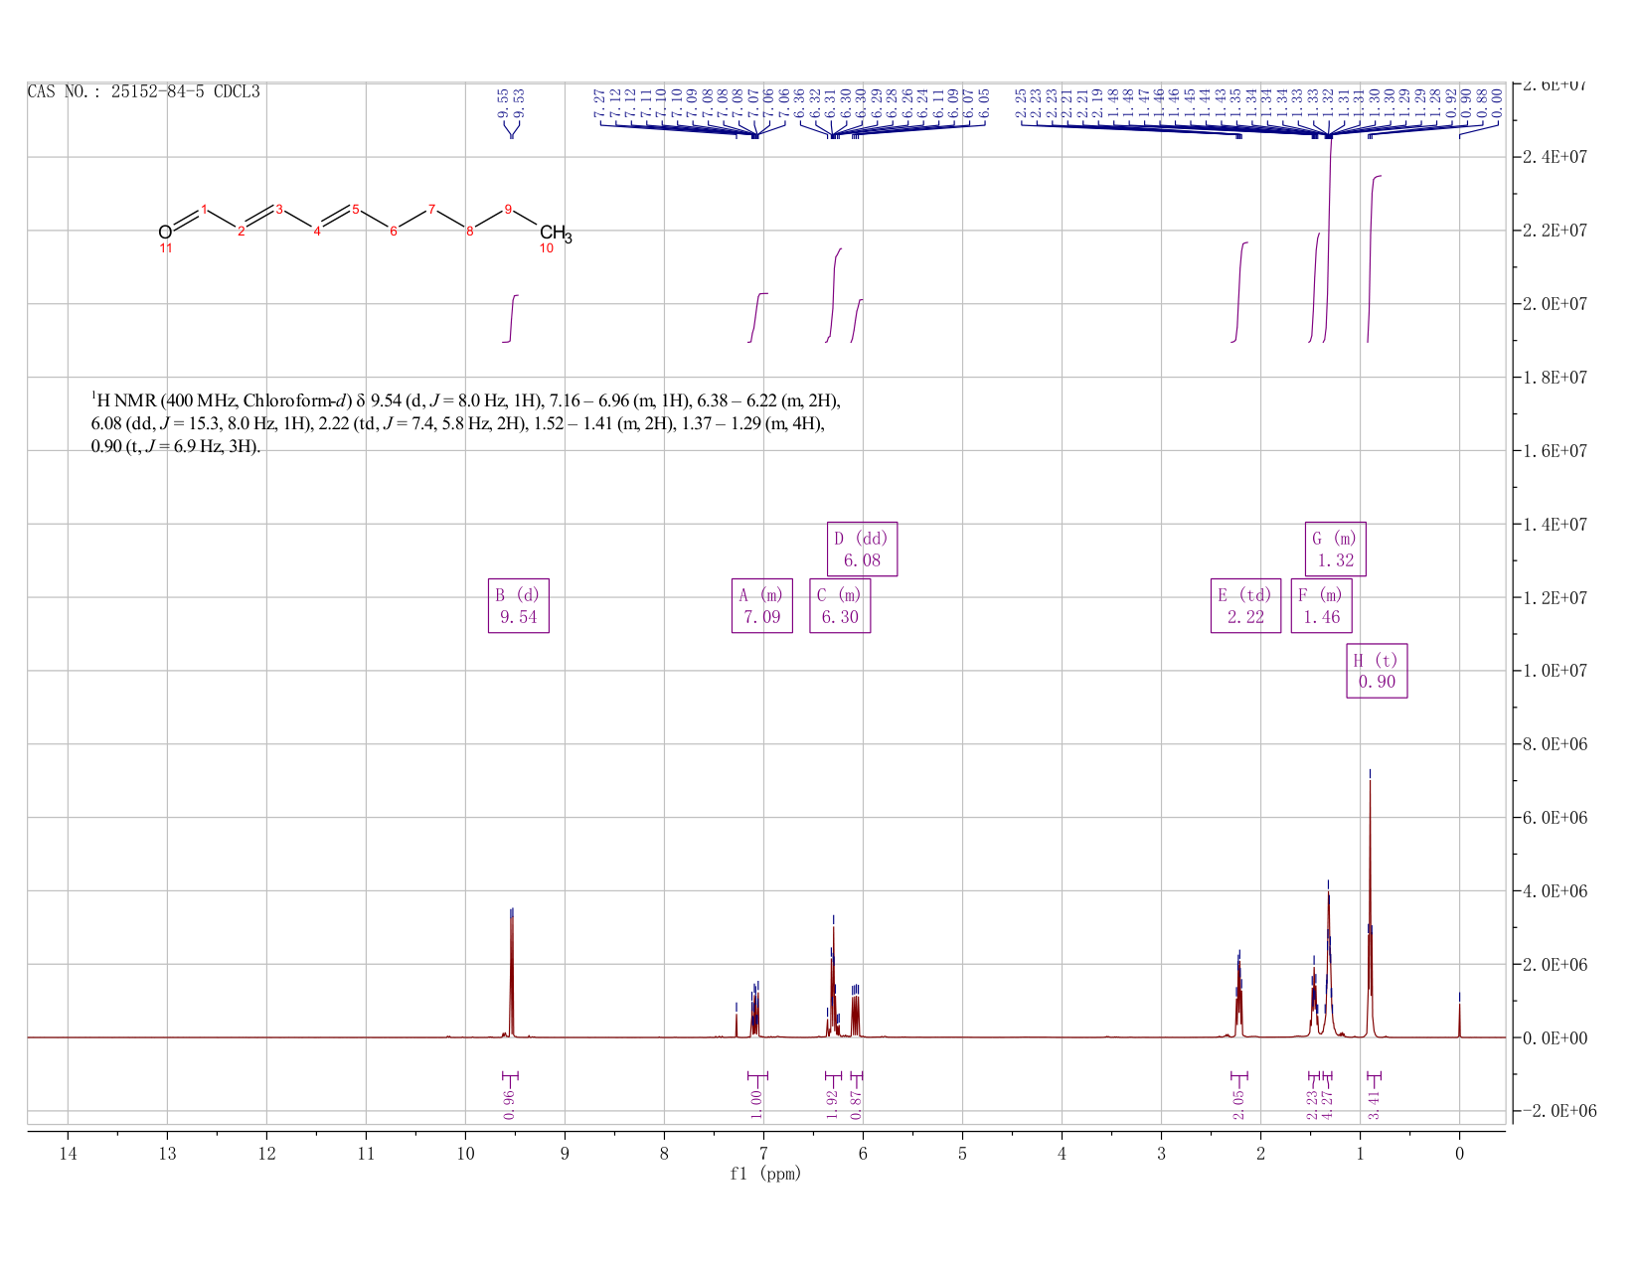Click the CAS NO. 25152-84-5 title text

pyautogui.click(x=144, y=91)
